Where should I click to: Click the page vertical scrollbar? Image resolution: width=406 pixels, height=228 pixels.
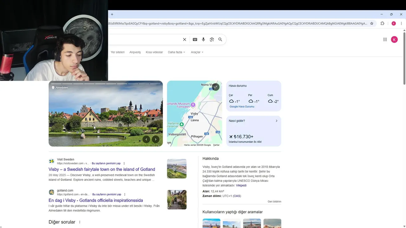(404, 58)
